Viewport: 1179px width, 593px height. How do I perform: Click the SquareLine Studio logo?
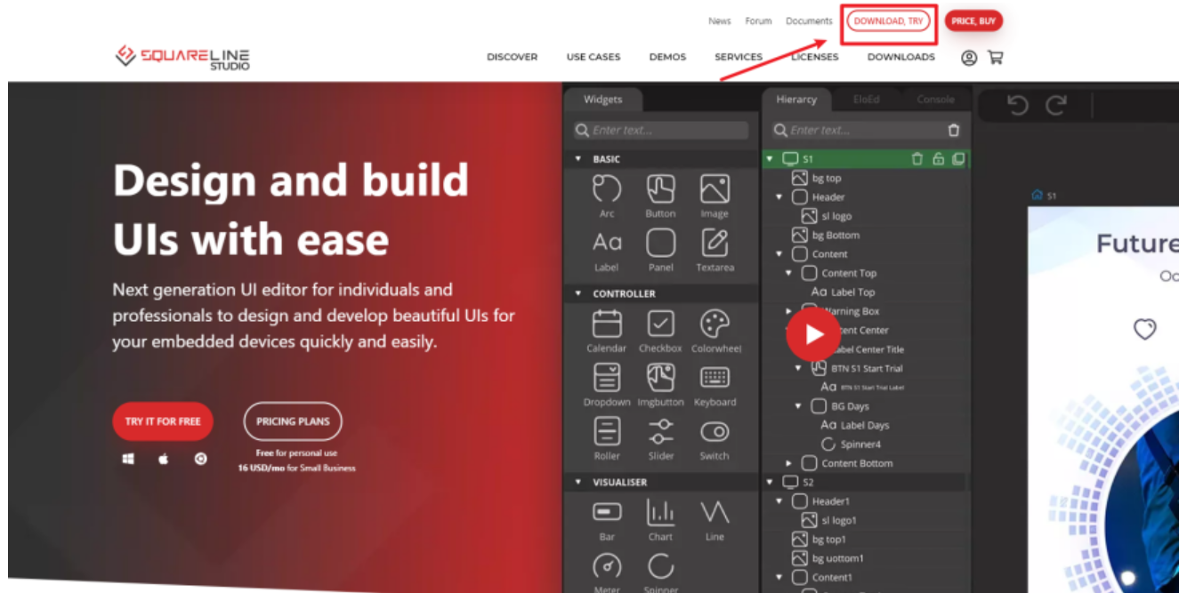(182, 57)
